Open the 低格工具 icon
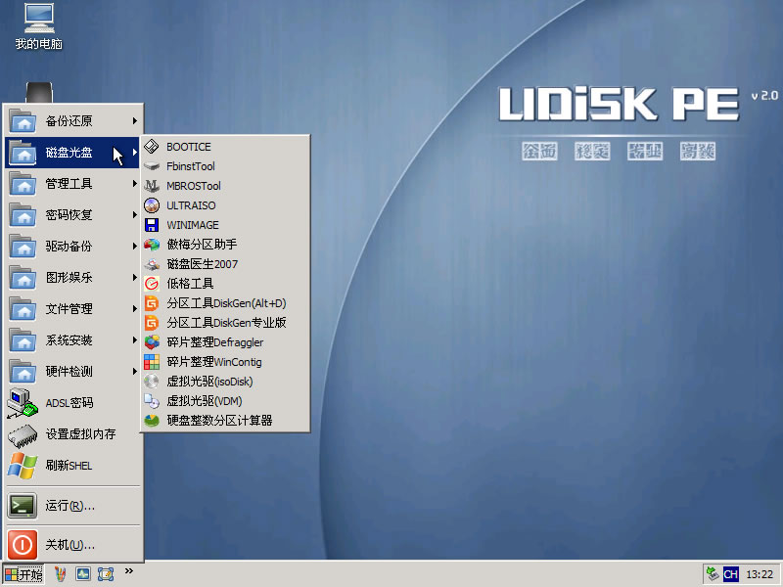This screenshot has height=587, width=783. (152, 284)
